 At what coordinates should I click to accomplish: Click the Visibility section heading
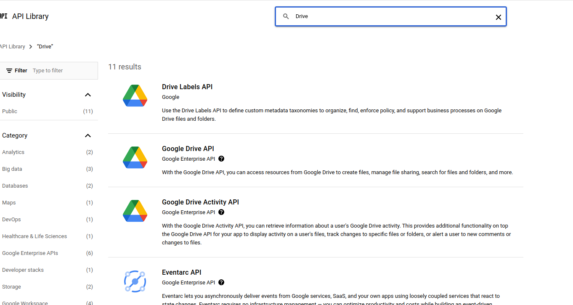(14, 95)
